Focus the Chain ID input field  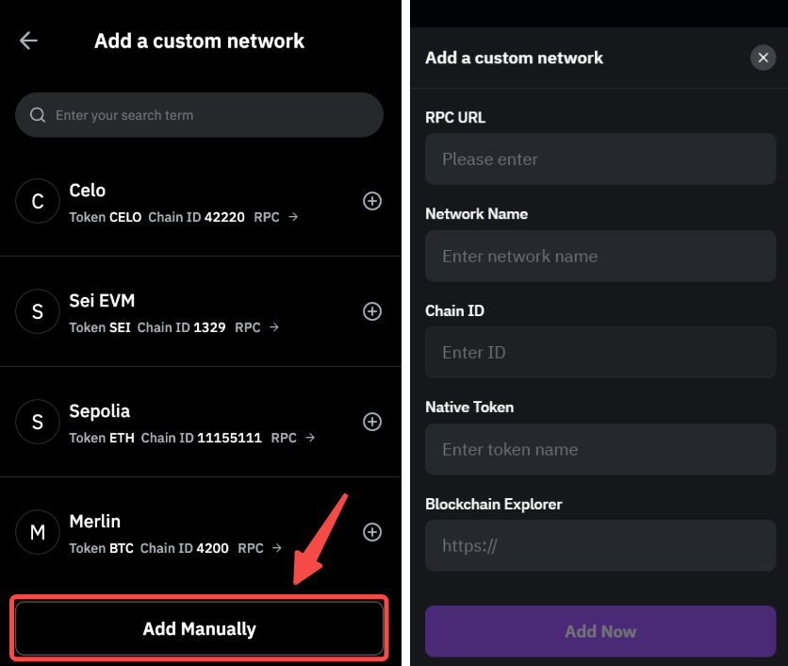[600, 353]
